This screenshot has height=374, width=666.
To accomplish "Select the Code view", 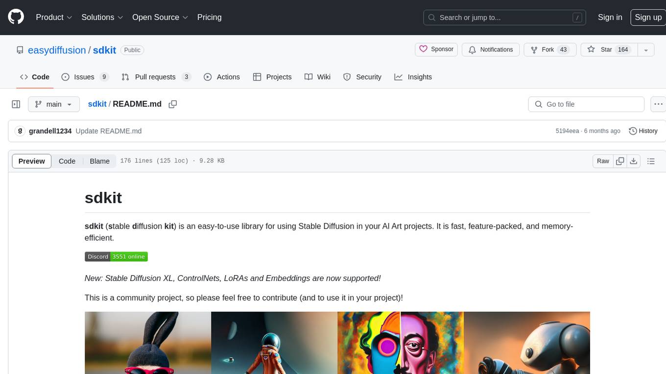I will click(x=67, y=161).
